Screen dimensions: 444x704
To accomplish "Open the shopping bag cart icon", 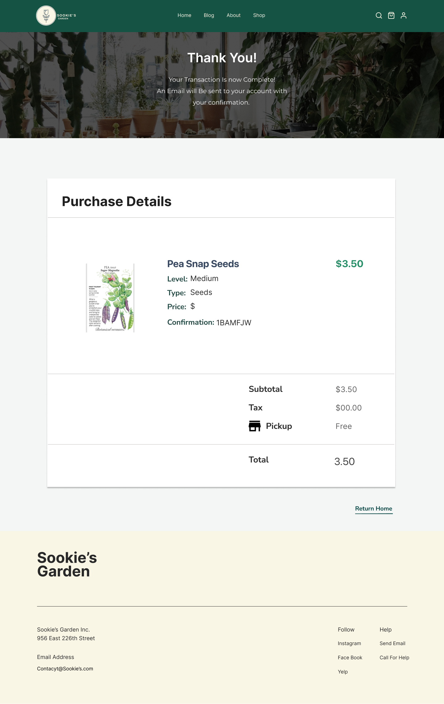I will point(391,15).
